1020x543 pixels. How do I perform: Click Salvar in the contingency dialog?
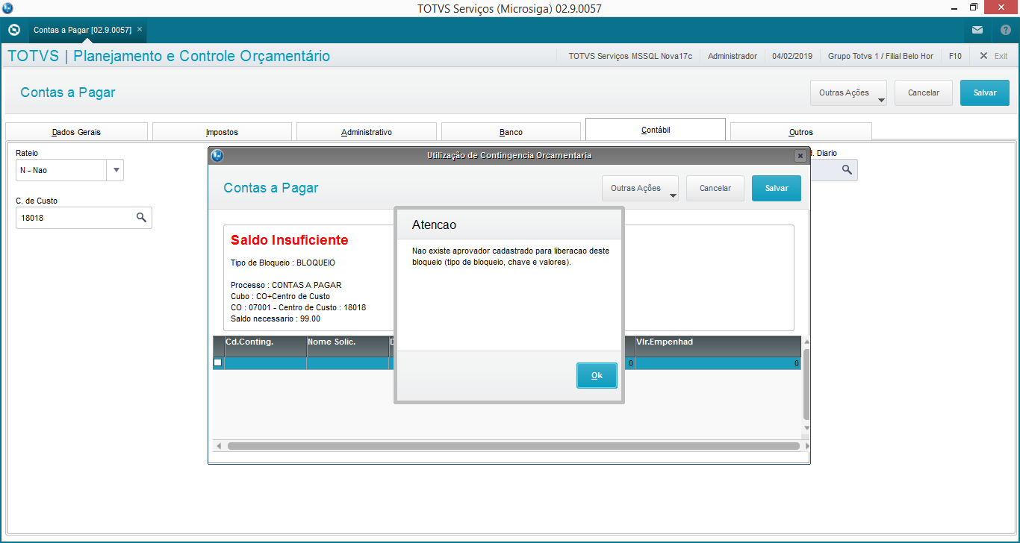[777, 189]
